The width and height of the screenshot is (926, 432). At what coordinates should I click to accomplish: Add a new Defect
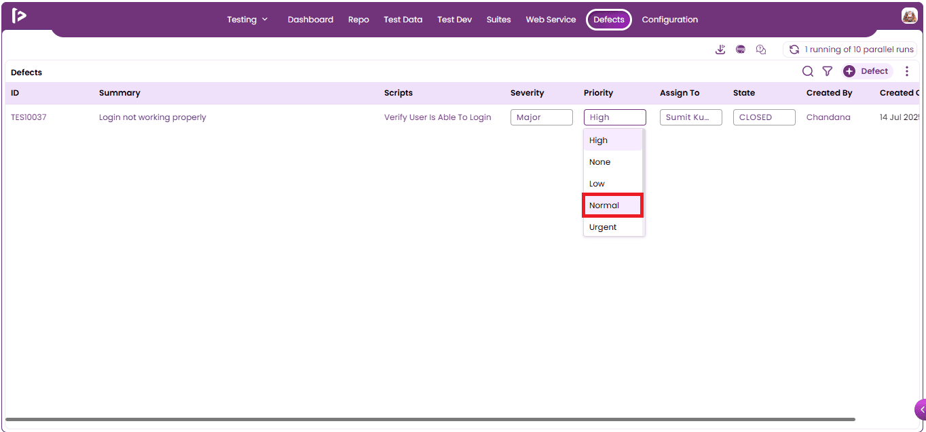pyautogui.click(x=868, y=71)
